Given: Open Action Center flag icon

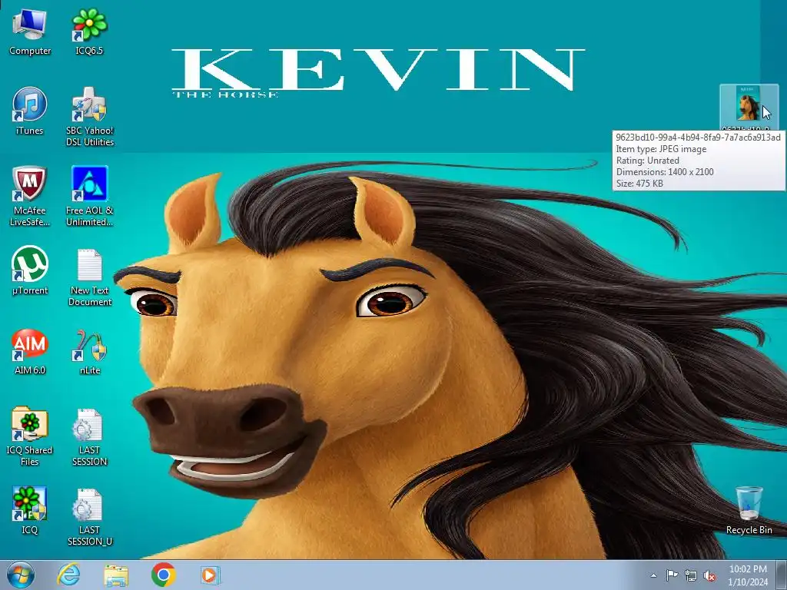Looking at the screenshot, I should (672, 575).
